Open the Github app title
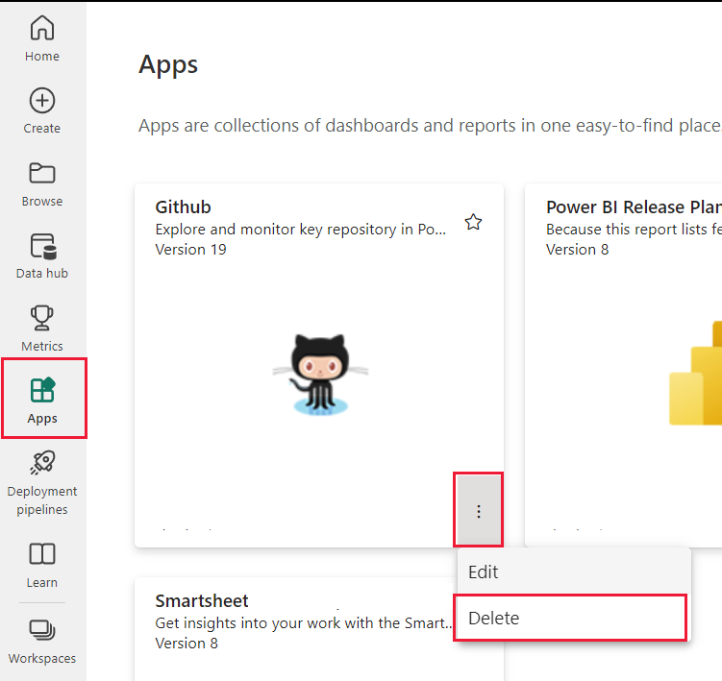Viewport: 722px width, 681px height. (x=183, y=207)
